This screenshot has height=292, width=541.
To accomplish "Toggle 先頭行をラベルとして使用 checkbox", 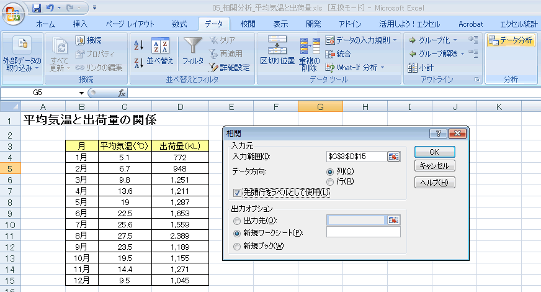I will point(238,193).
